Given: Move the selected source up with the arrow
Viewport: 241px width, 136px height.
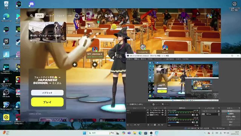Looking at the screenshot, I should coord(159,125).
